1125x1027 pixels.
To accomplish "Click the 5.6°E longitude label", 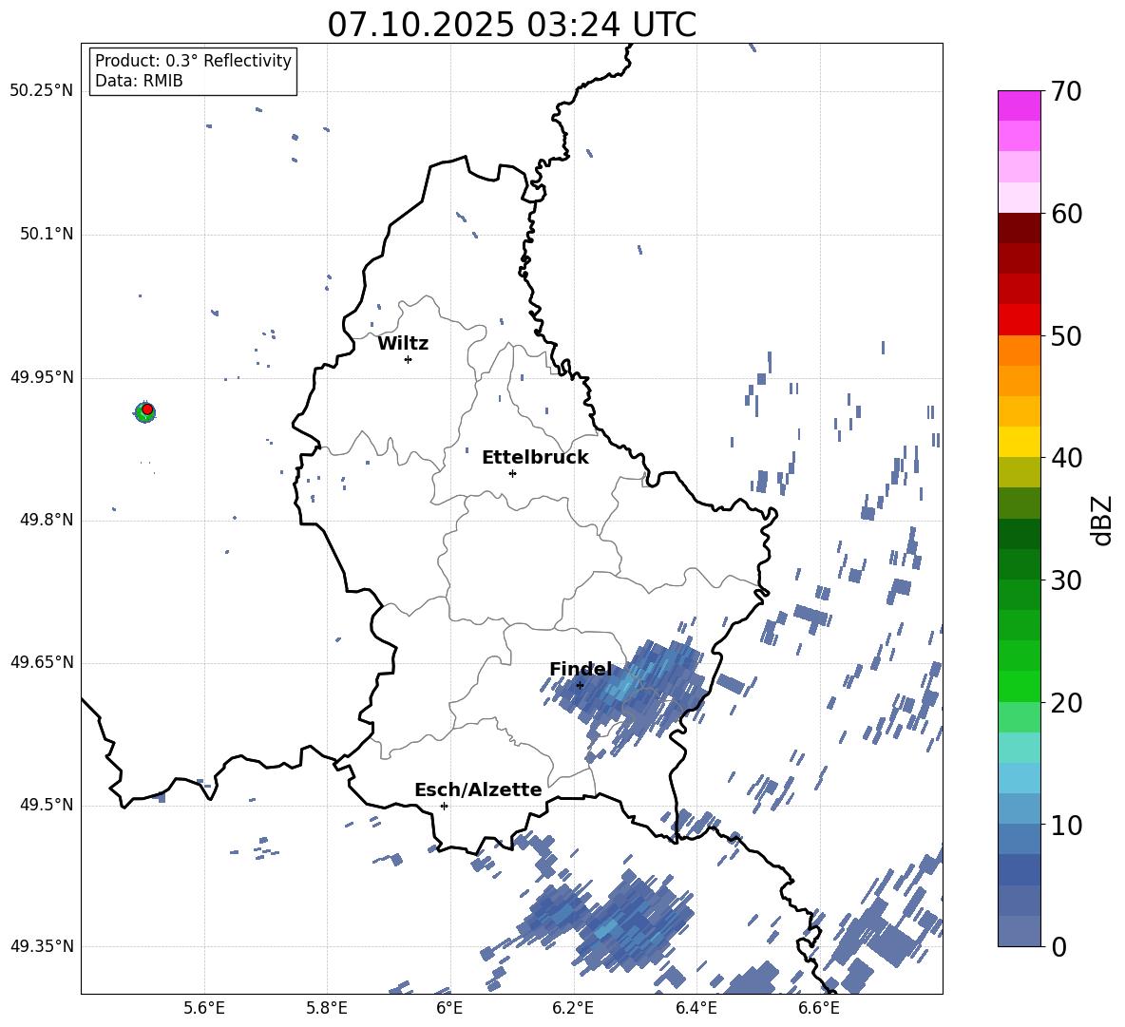I will 204,1008.
